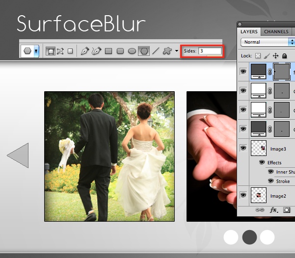Switch to the Layers tab
This screenshot has width=295, height=258.
(x=249, y=31)
